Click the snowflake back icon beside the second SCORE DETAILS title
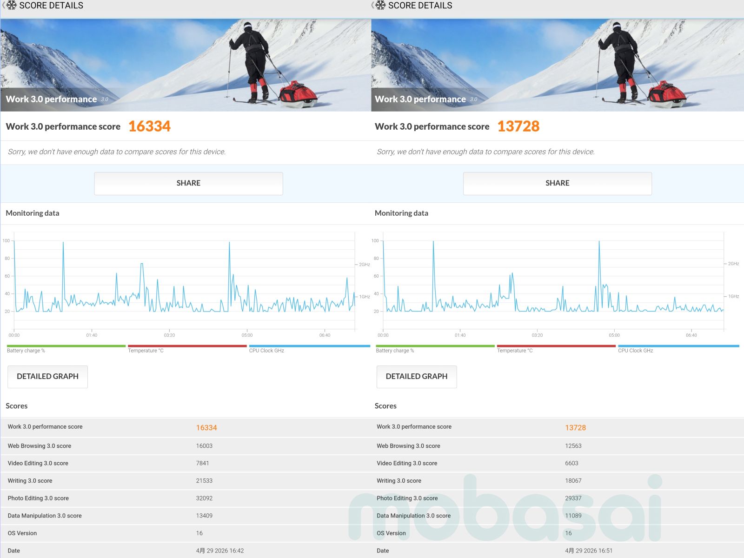Image resolution: width=744 pixels, height=558 pixels. tap(379, 6)
